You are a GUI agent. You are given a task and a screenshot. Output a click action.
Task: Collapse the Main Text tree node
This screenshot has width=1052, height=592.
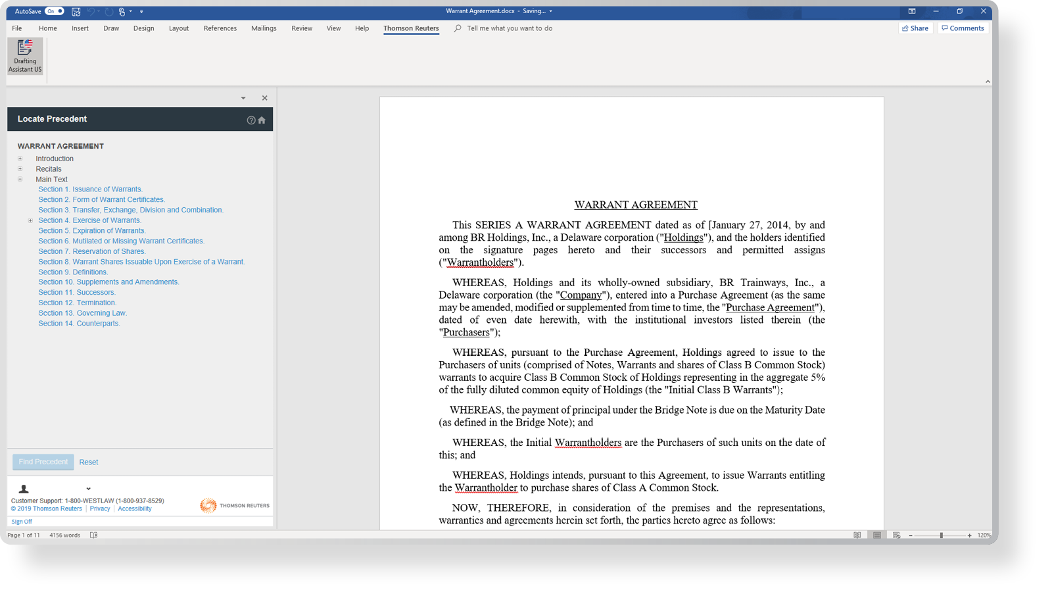coord(20,179)
